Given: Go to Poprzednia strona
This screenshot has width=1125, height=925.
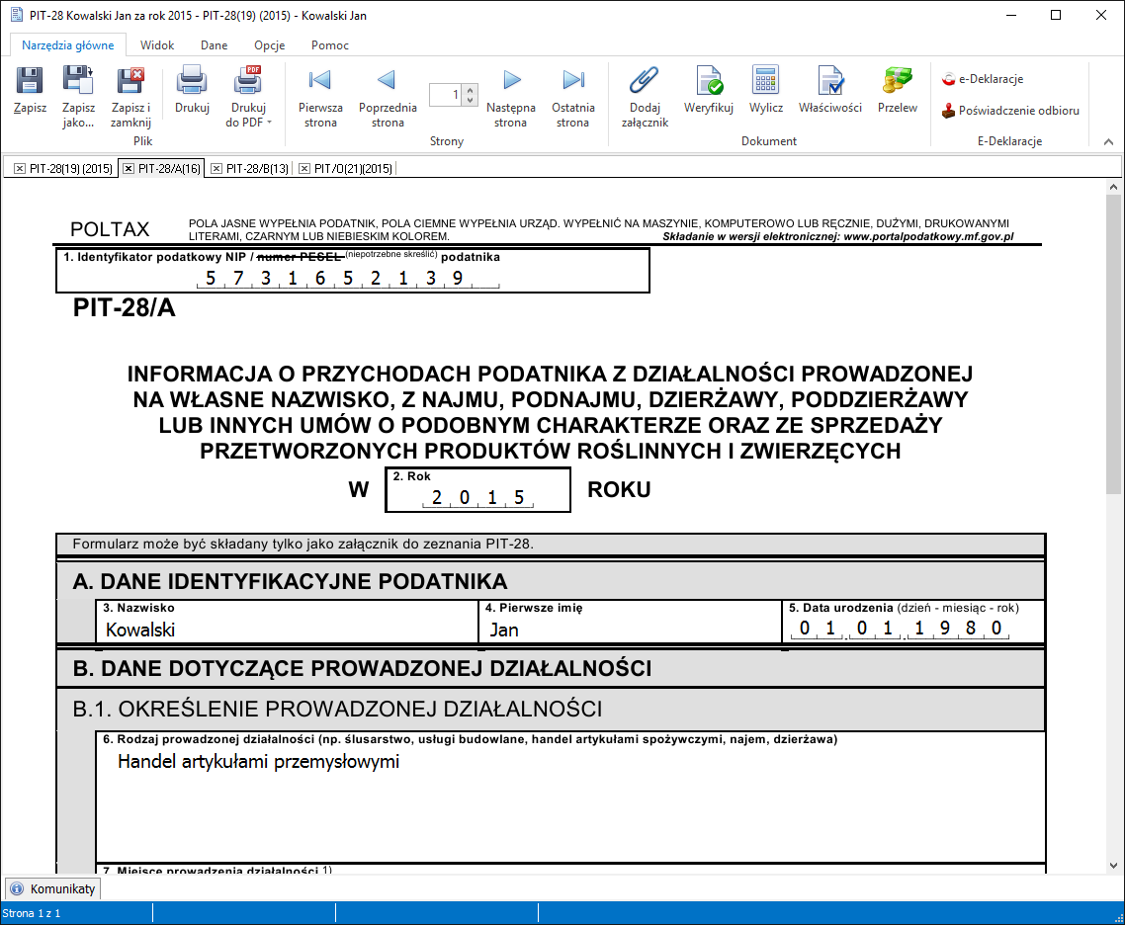Looking at the screenshot, I should point(388,97).
